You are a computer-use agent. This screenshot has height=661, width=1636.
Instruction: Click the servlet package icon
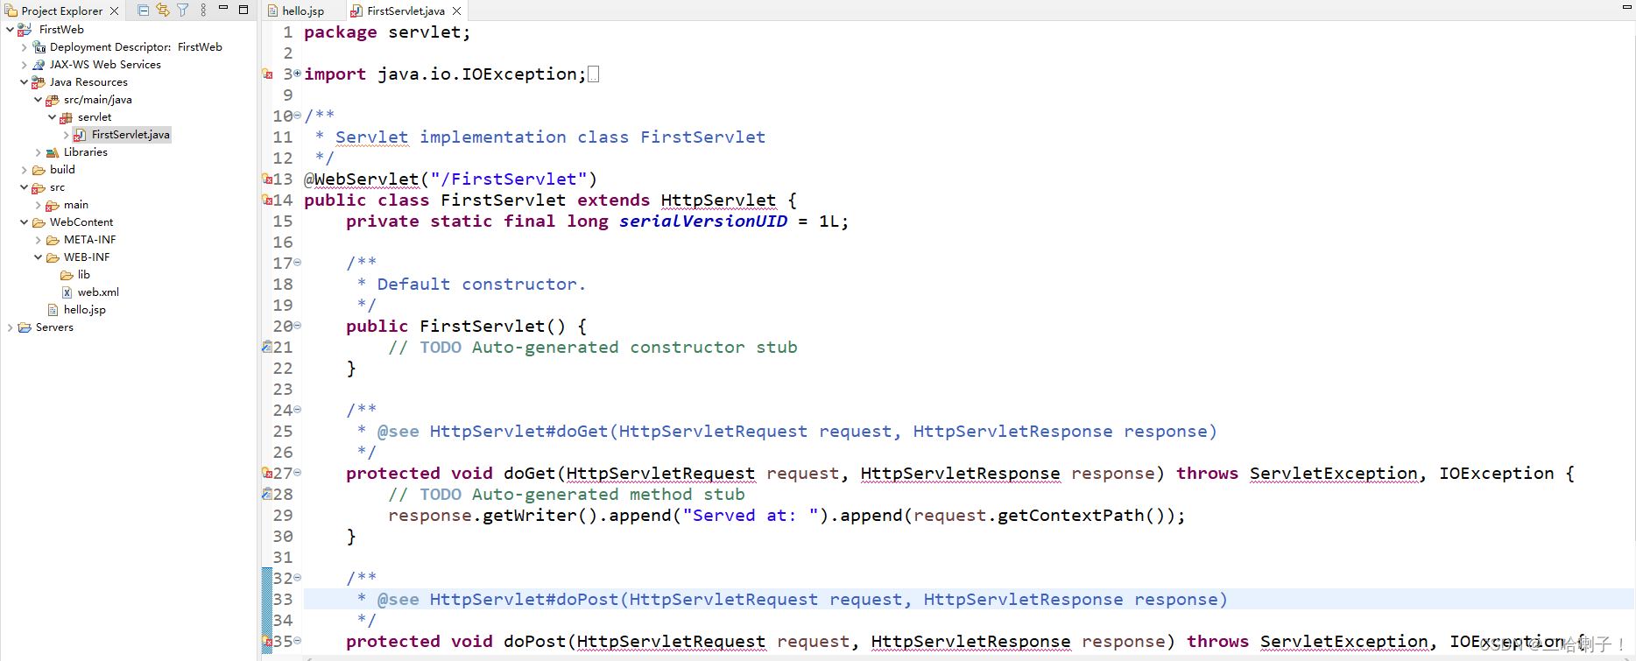[67, 117]
